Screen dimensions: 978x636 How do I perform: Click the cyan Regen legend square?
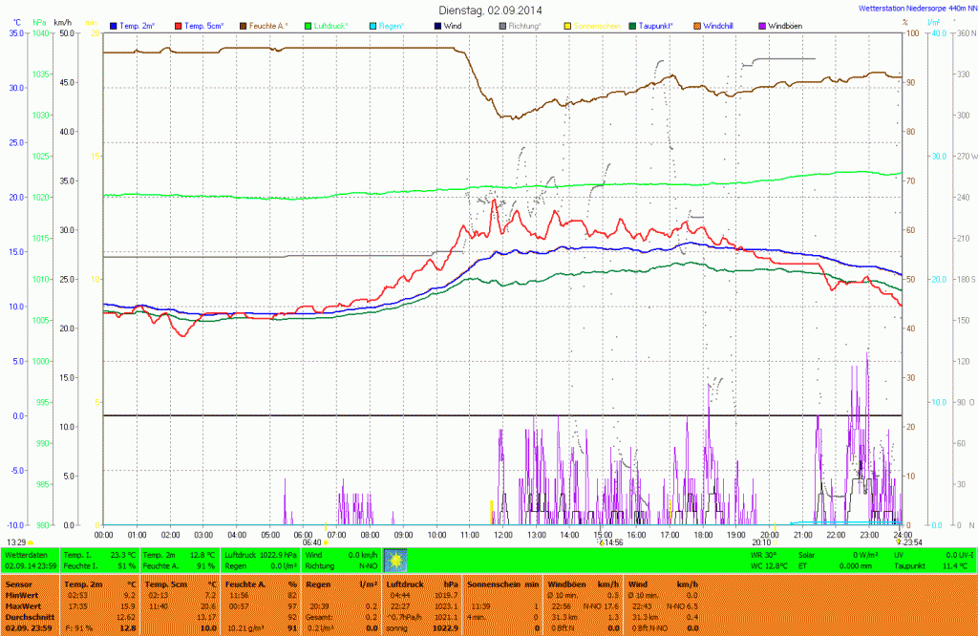click(372, 26)
